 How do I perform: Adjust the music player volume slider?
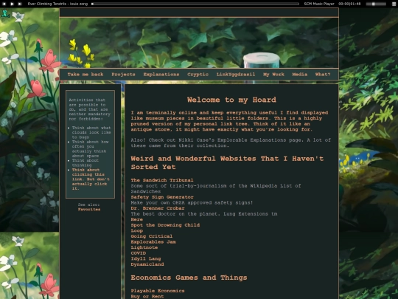(376, 4)
